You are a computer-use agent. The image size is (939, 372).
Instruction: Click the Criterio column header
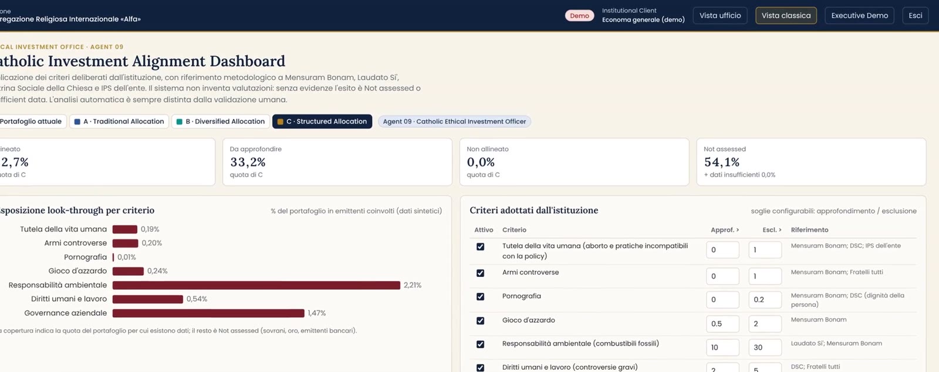[514, 230]
